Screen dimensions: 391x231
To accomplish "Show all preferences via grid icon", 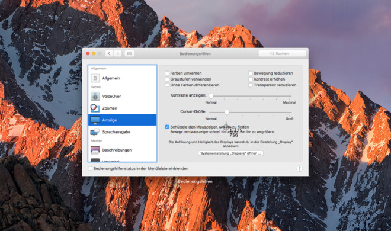I will click(x=129, y=53).
